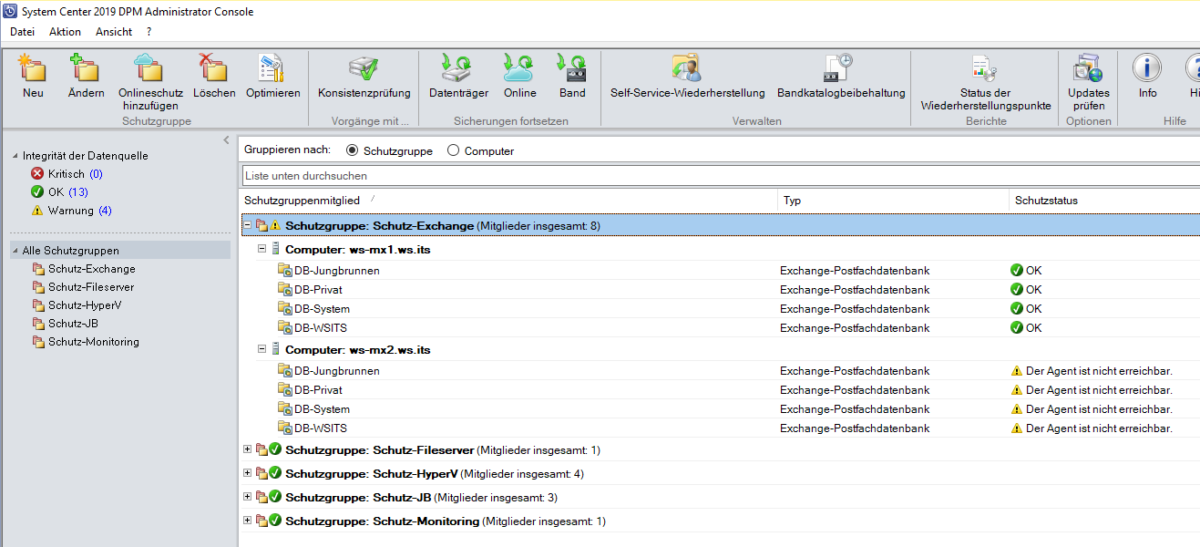Expand the Schutz-JB protection group
Image resolution: width=1200 pixels, height=547 pixels.
[x=247, y=496]
